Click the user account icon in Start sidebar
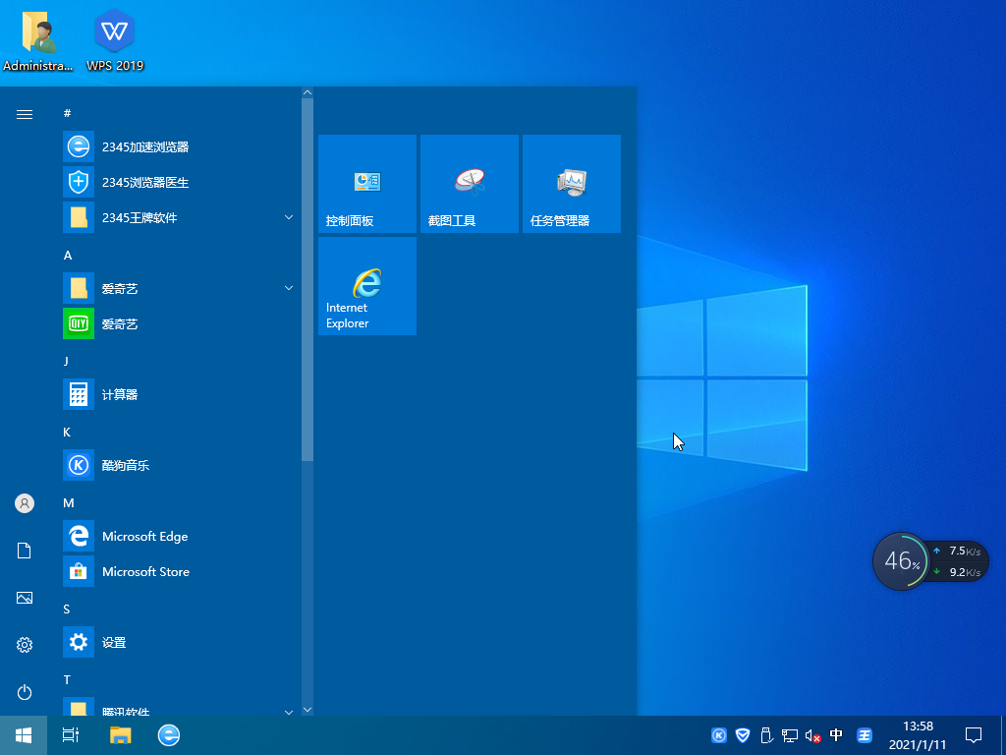The image size is (1006, 755). 24,503
